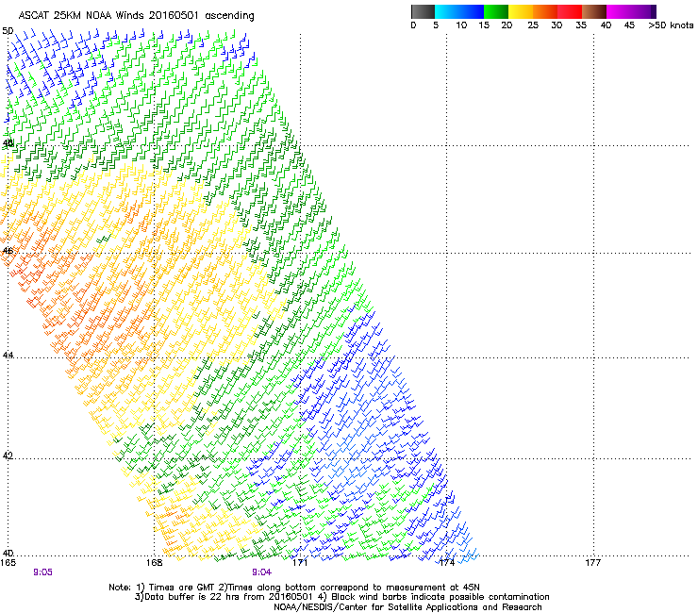Click the latitude label '48'
The width and height of the screenshot is (698, 613).
pyautogui.click(x=8, y=143)
